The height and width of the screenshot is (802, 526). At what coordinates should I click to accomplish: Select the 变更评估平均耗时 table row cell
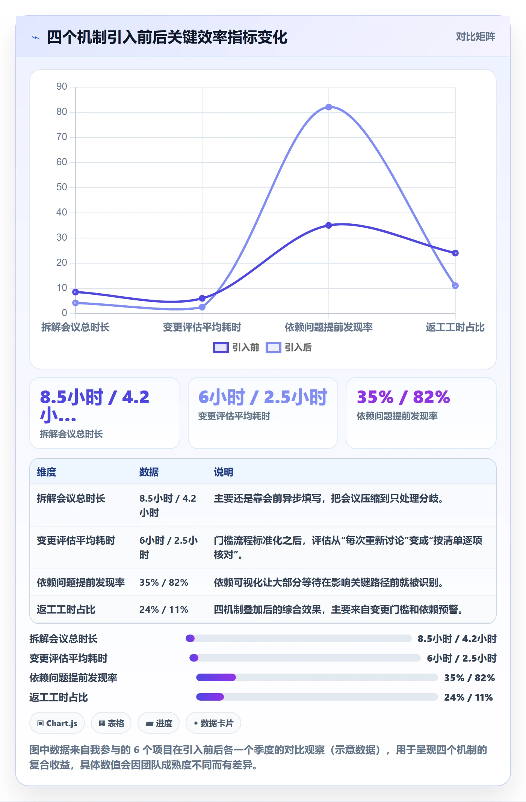pyautogui.click(x=76, y=540)
